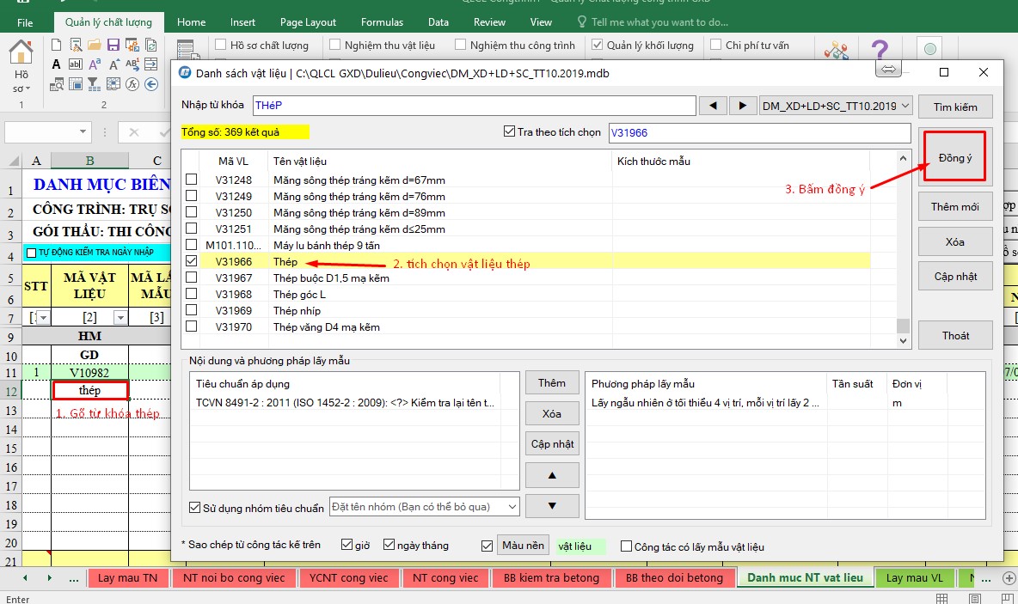Image resolution: width=1018 pixels, height=604 pixels.
Task: Click the blue back arrow circle icon
Action: 151,84
